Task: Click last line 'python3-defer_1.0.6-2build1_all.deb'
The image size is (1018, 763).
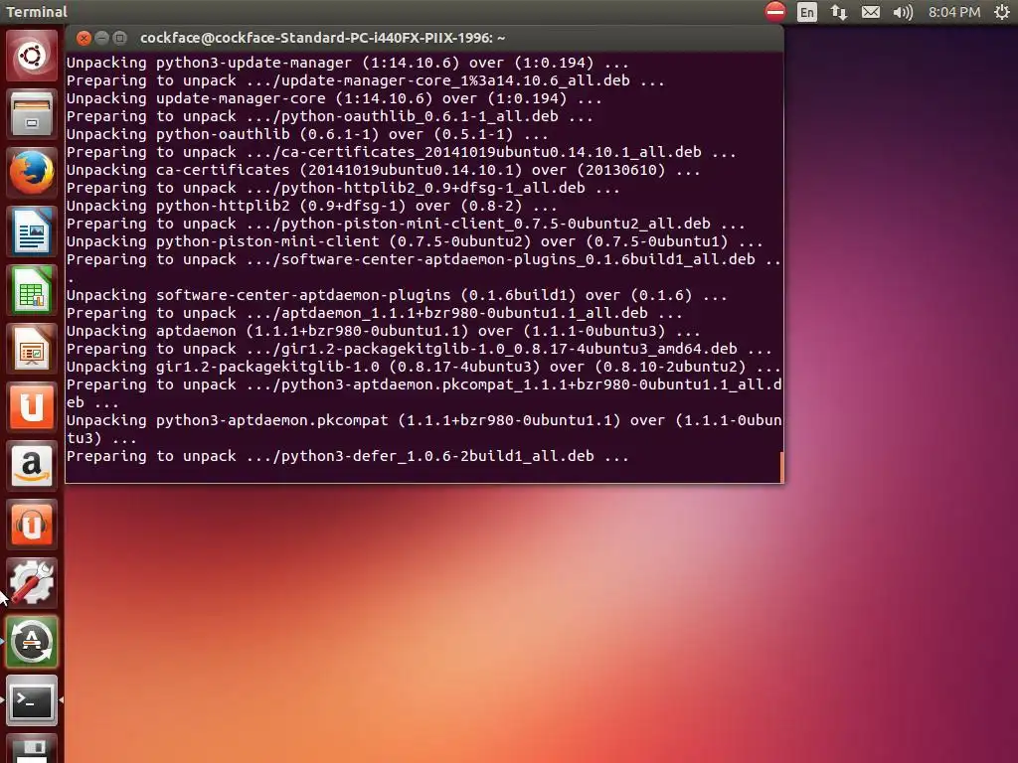Action: [347, 456]
